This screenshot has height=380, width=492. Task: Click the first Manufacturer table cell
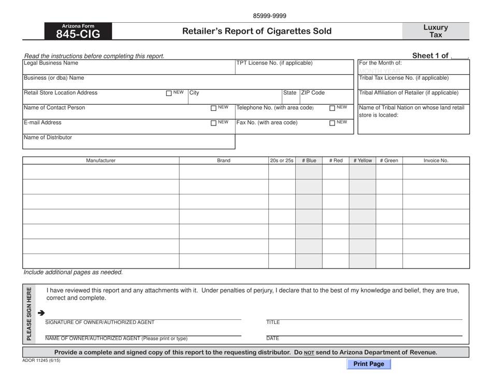[x=100, y=171]
